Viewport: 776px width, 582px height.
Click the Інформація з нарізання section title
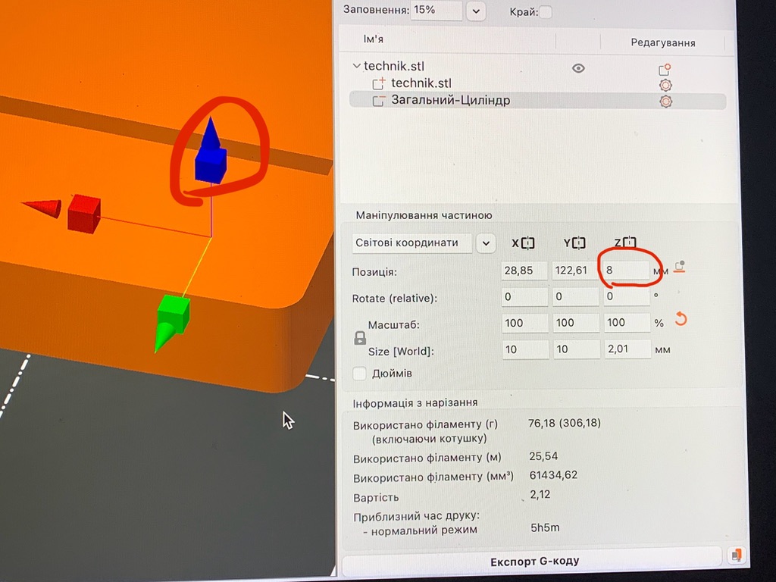click(x=415, y=403)
